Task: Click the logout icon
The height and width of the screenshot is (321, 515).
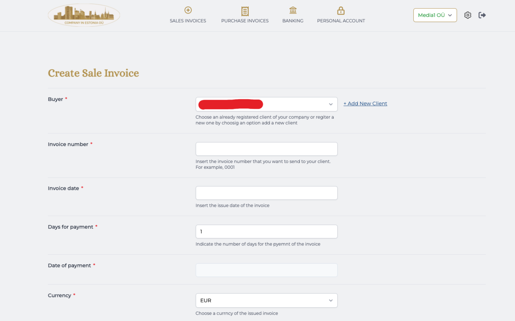Action: pos(482,15)
